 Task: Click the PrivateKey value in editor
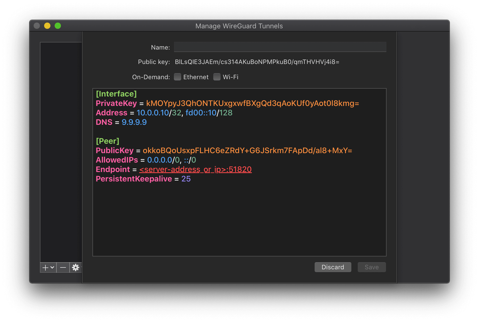[253, 103]
